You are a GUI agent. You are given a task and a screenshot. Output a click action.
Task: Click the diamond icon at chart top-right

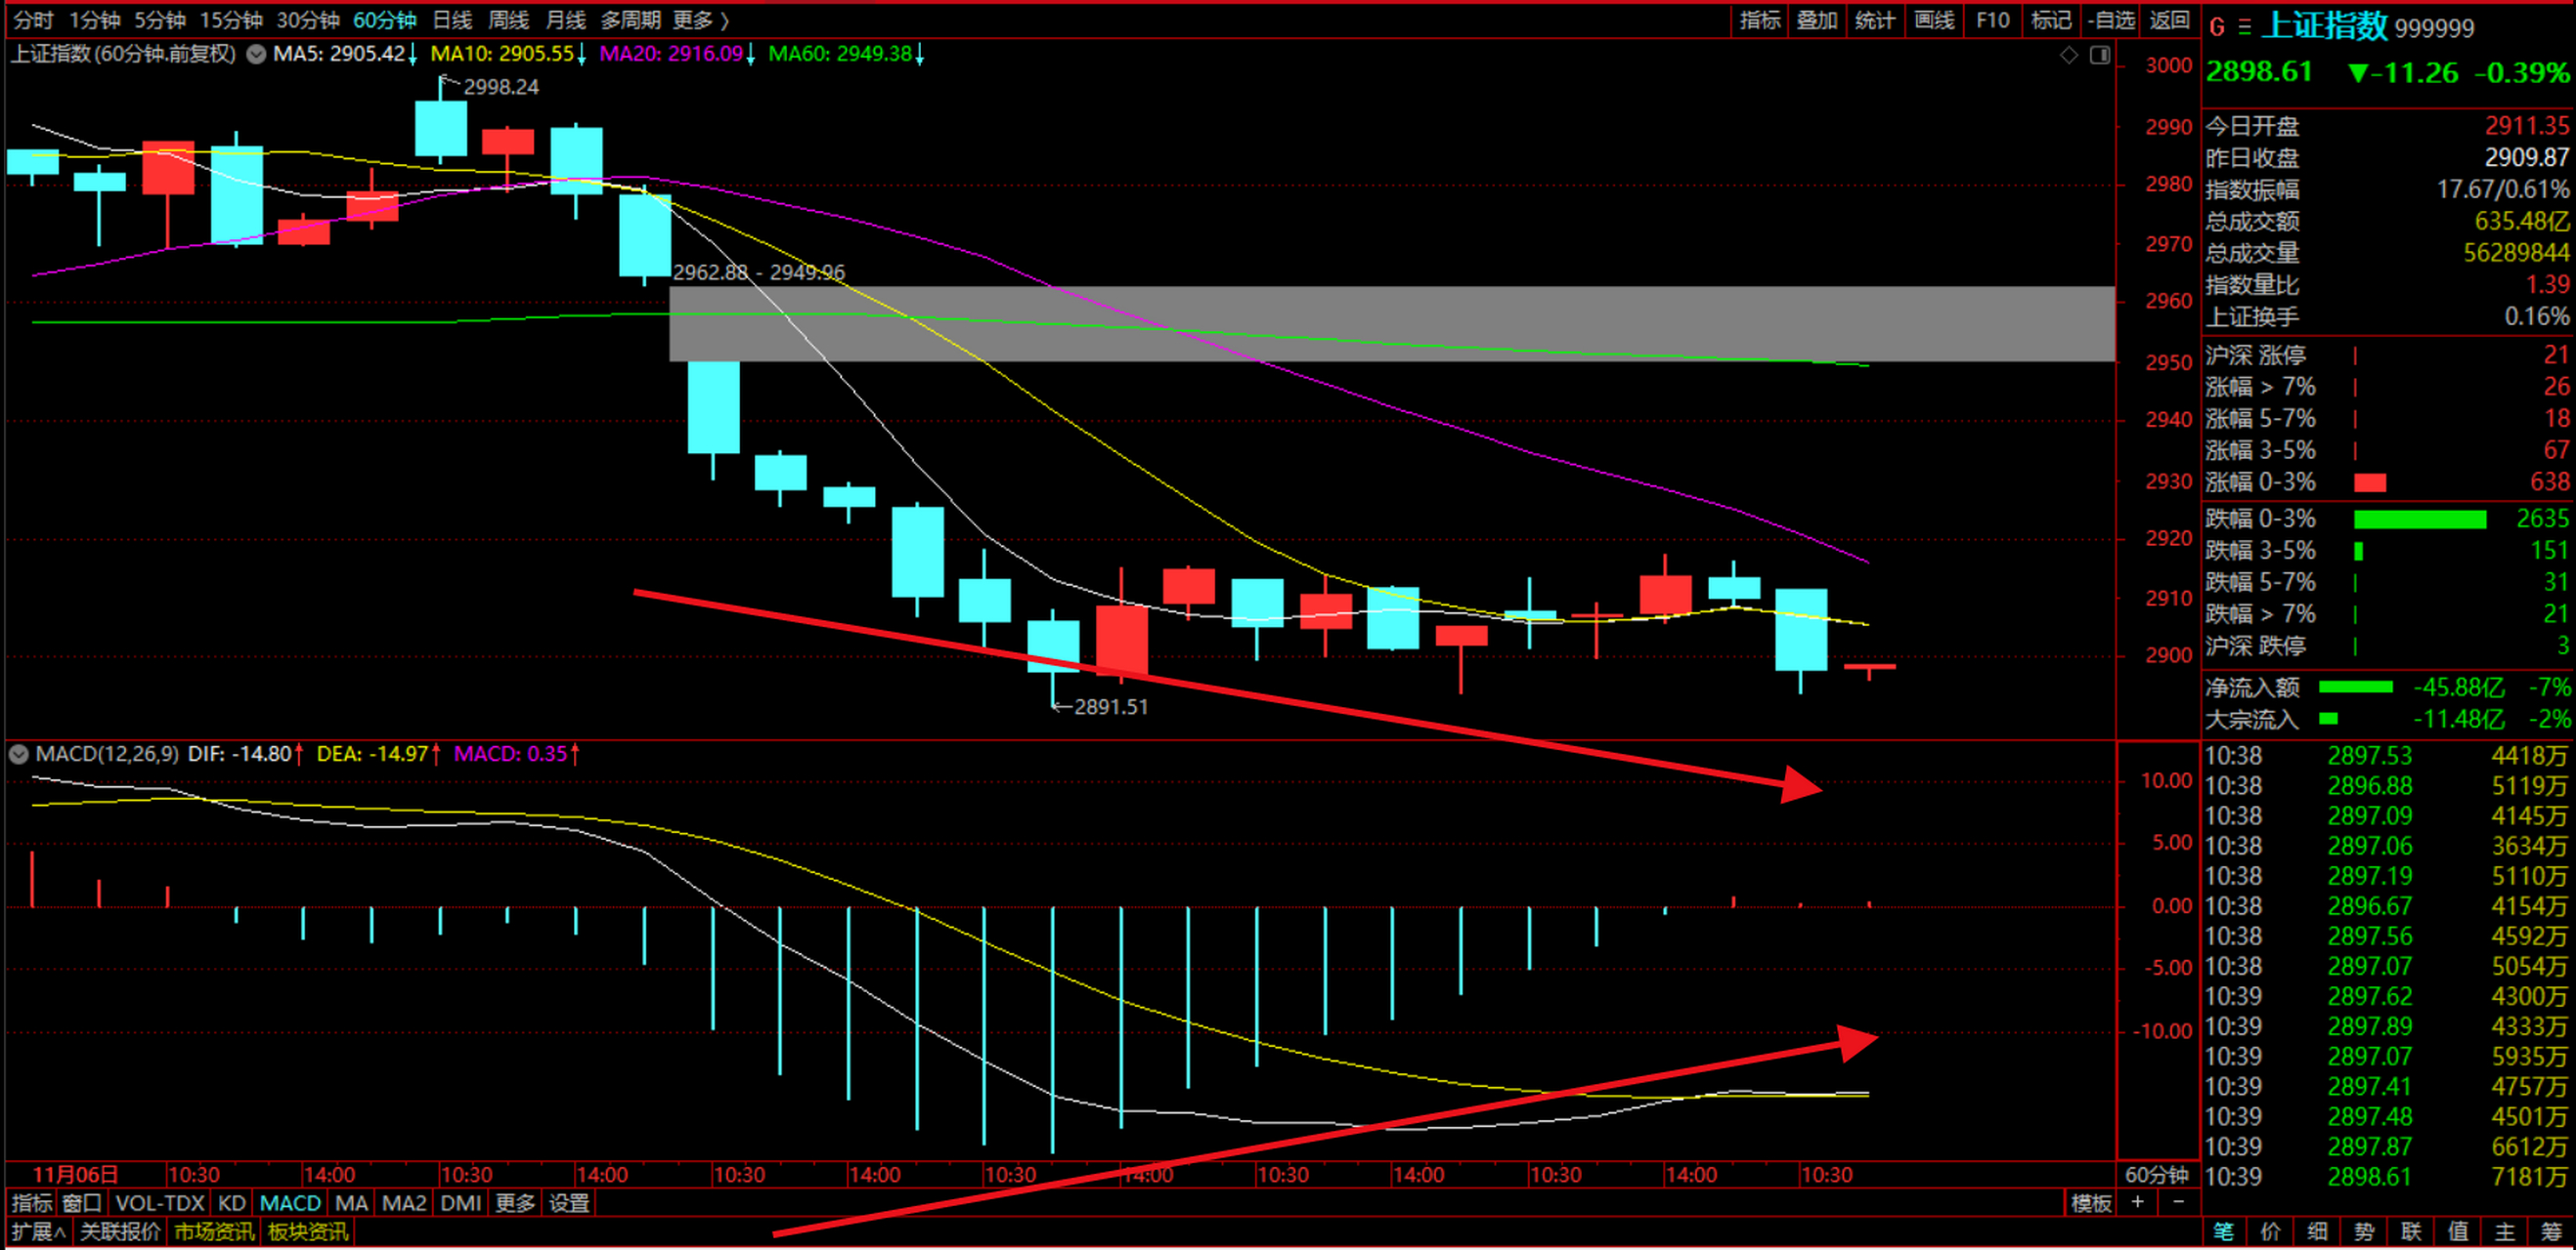click(2069, 55)
